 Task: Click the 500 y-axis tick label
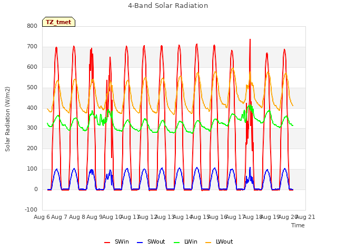pyautogui.click(x=32, y=87)
